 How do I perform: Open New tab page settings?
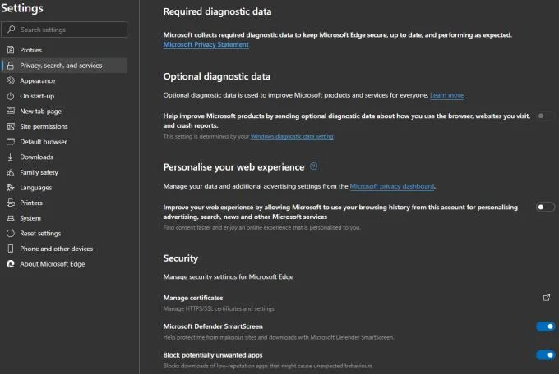click(x=64, y=111)
